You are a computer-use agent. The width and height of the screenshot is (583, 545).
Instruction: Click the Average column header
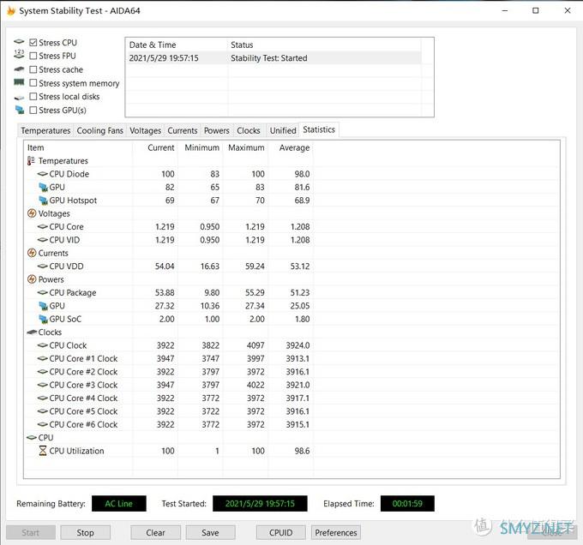click(x=291, y=147)
